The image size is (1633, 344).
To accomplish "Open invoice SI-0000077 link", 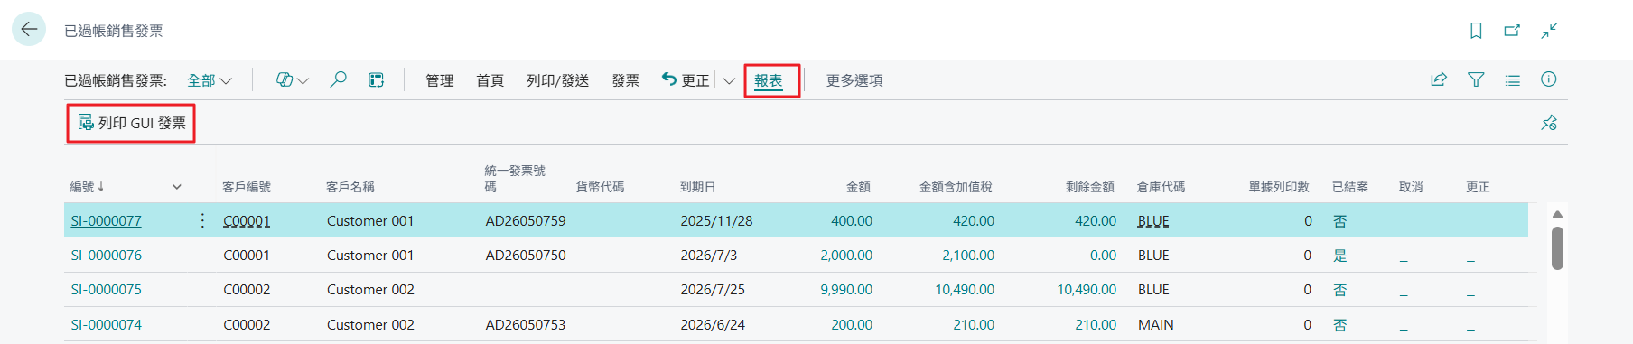I will 107,220.
